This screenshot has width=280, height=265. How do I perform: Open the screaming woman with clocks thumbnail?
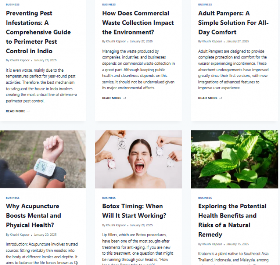(138, 159)
